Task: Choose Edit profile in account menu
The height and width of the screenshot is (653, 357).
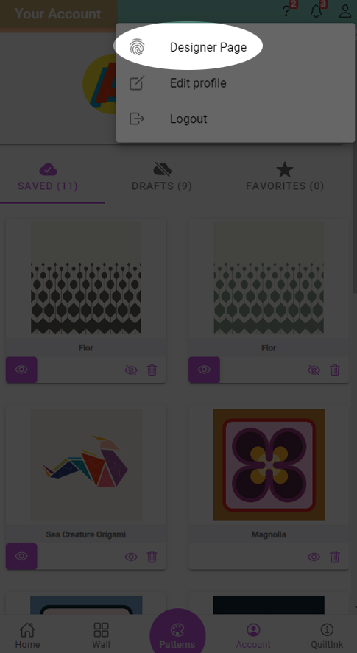Action: 236,83
